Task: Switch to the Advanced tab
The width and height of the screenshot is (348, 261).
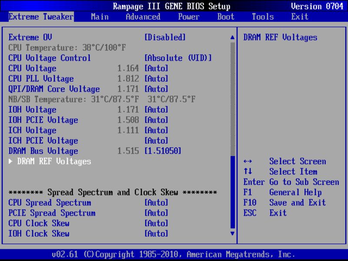Action: pos(143,17)
